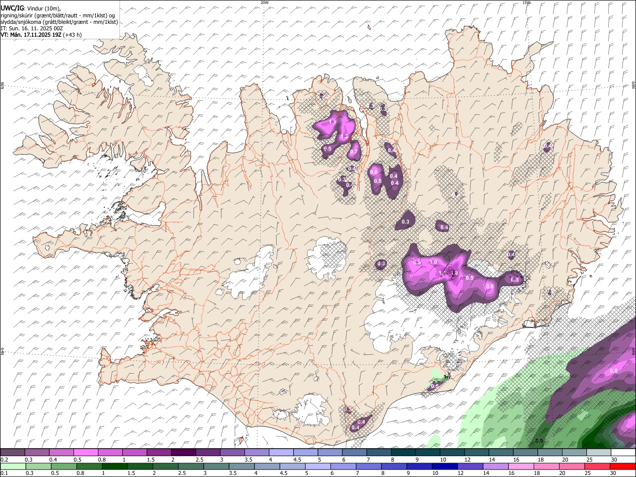Click the 'IT: Sun. 16. 11. 2025 00Z' line
The image size is (636, 477).
click(x=32, y=28)
